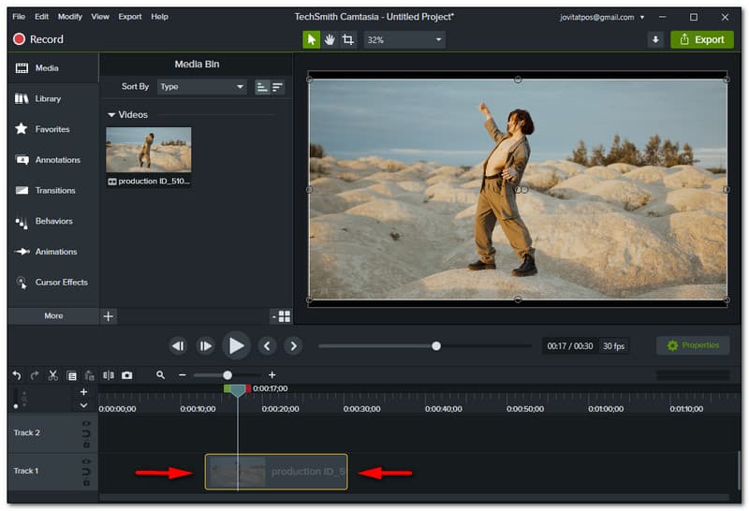Collapse the Videos section in Media Bin
The image size is (749, 511).
[x=112, y=115]
